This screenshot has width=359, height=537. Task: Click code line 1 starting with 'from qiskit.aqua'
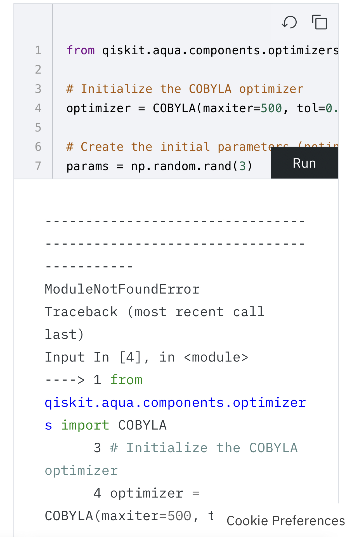pos(202,50)
